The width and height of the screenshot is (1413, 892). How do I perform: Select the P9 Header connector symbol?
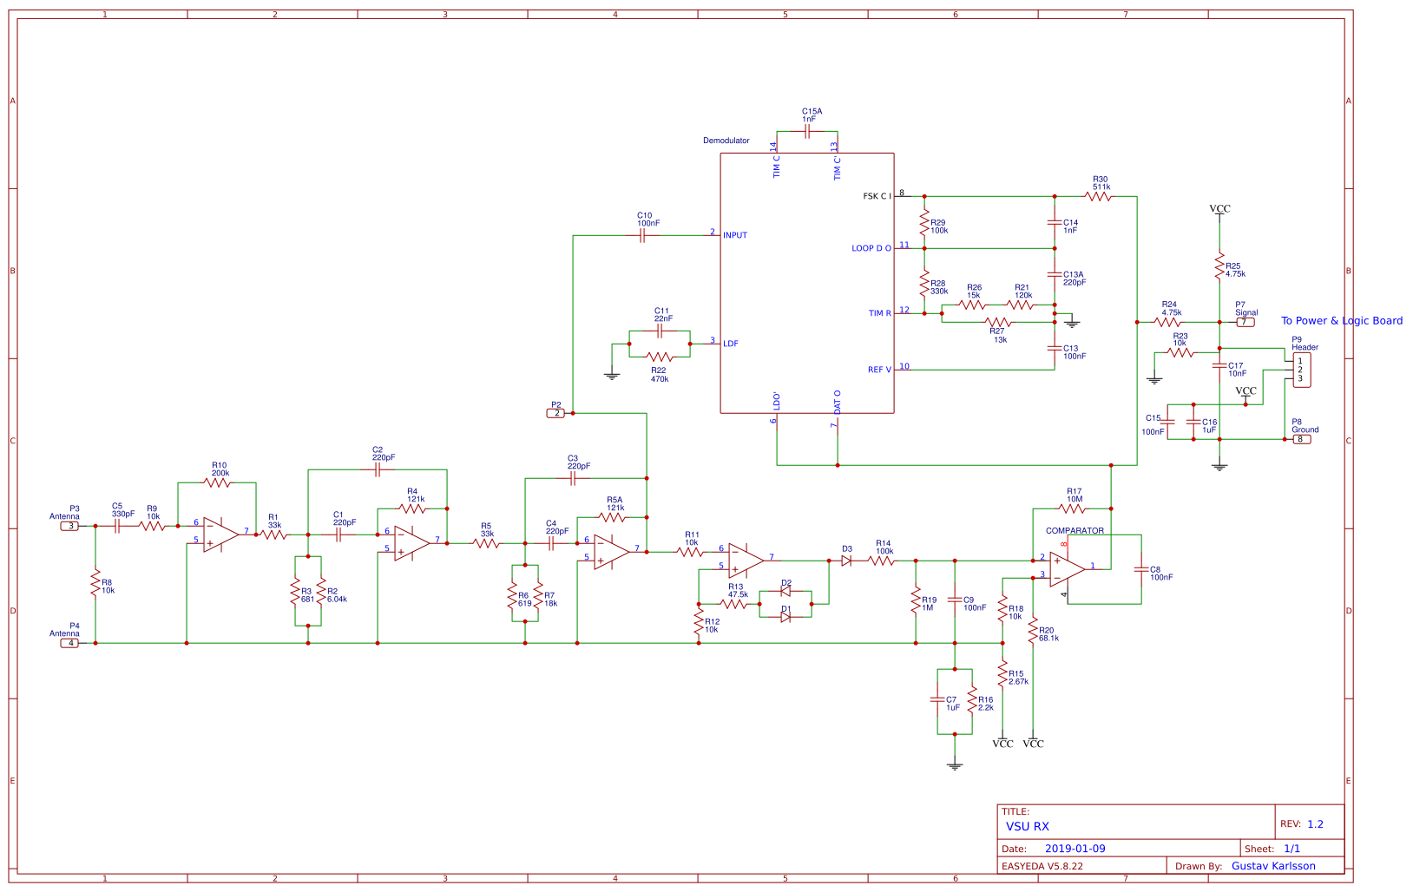pyautogui.click(x=1300, y=368)
